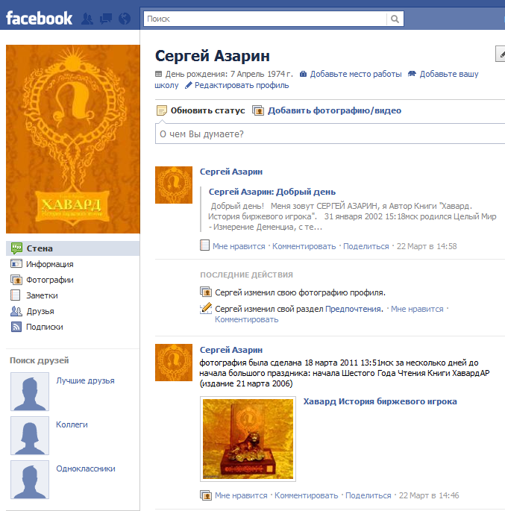Screen dimensions: 505x511
Task: Click silhouette thumbnail for Лучшие друзья
Action: pos(30,392)
